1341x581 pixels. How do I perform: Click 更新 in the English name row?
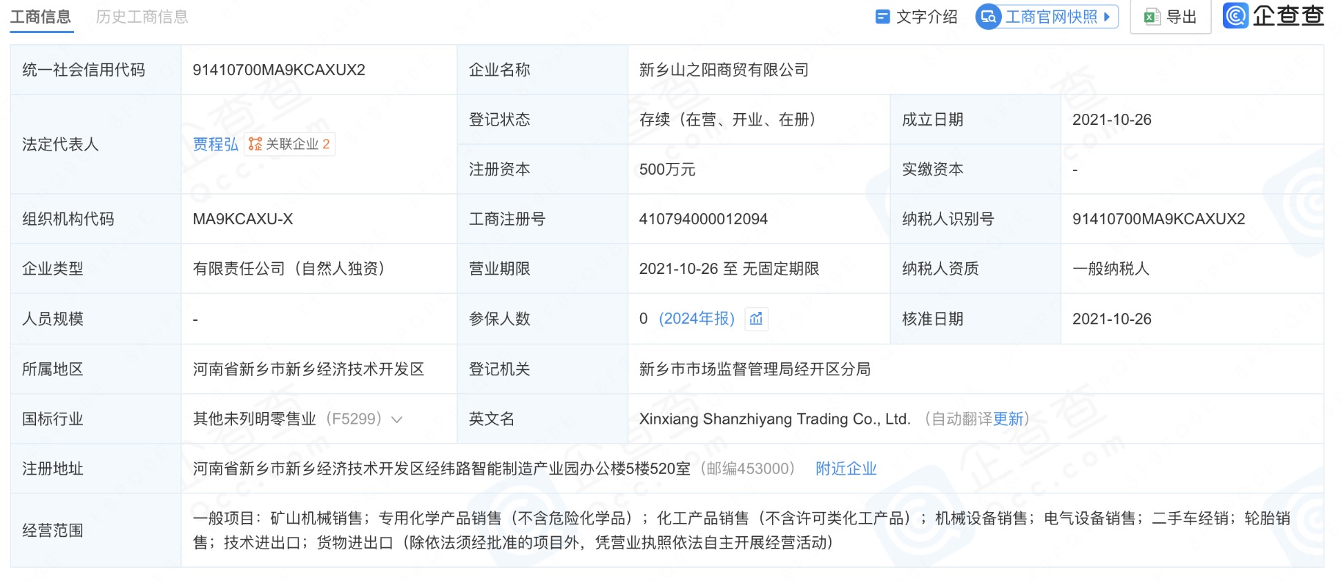pos(1008,419)
